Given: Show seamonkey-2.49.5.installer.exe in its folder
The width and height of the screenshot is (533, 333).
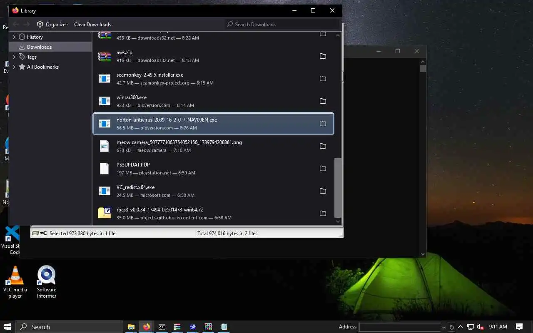Looking at the screenshot, I should [323, 79].
